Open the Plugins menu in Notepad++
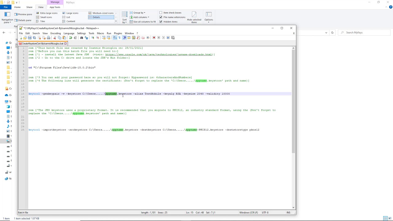The image size is (393, 221). [118, 33]
